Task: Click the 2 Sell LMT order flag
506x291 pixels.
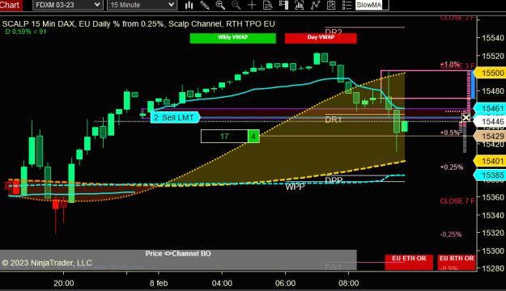Action: pos(175,118)
